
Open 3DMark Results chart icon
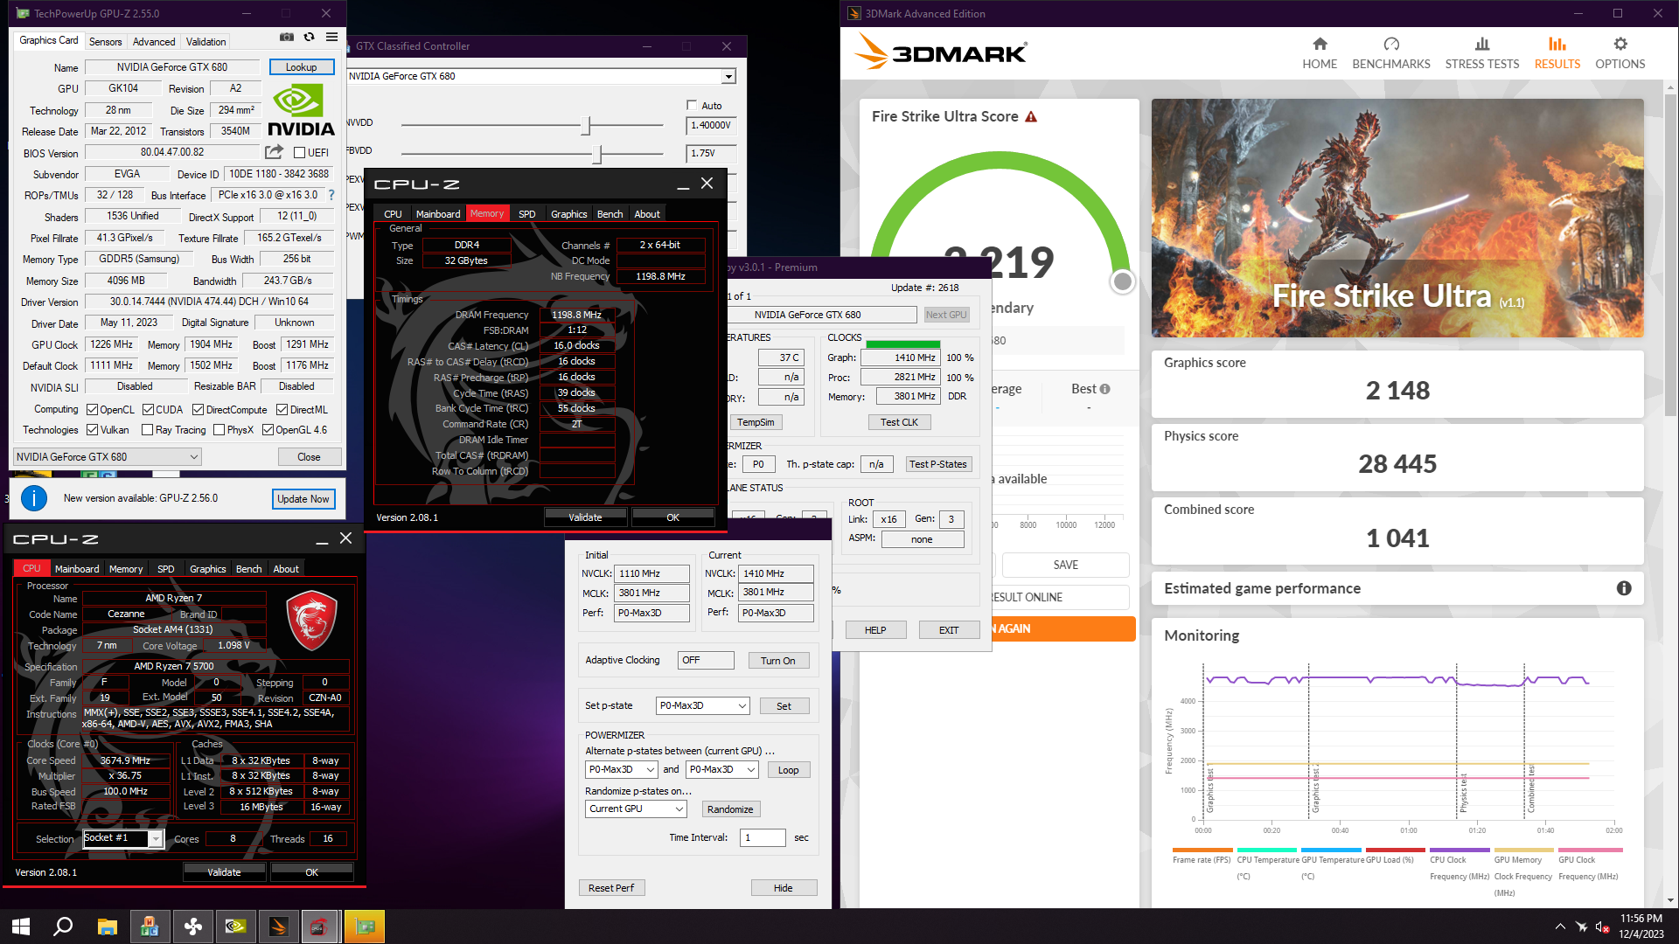click(1557, 44)
